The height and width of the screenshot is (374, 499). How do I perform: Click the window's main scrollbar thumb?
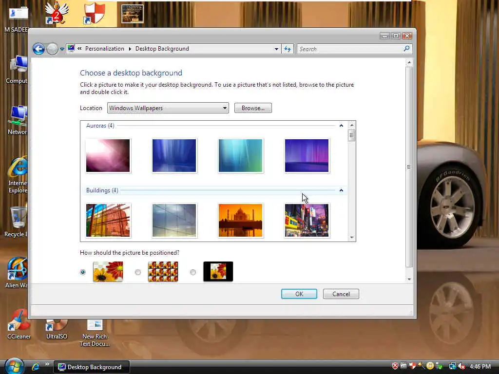click(409, 167)
